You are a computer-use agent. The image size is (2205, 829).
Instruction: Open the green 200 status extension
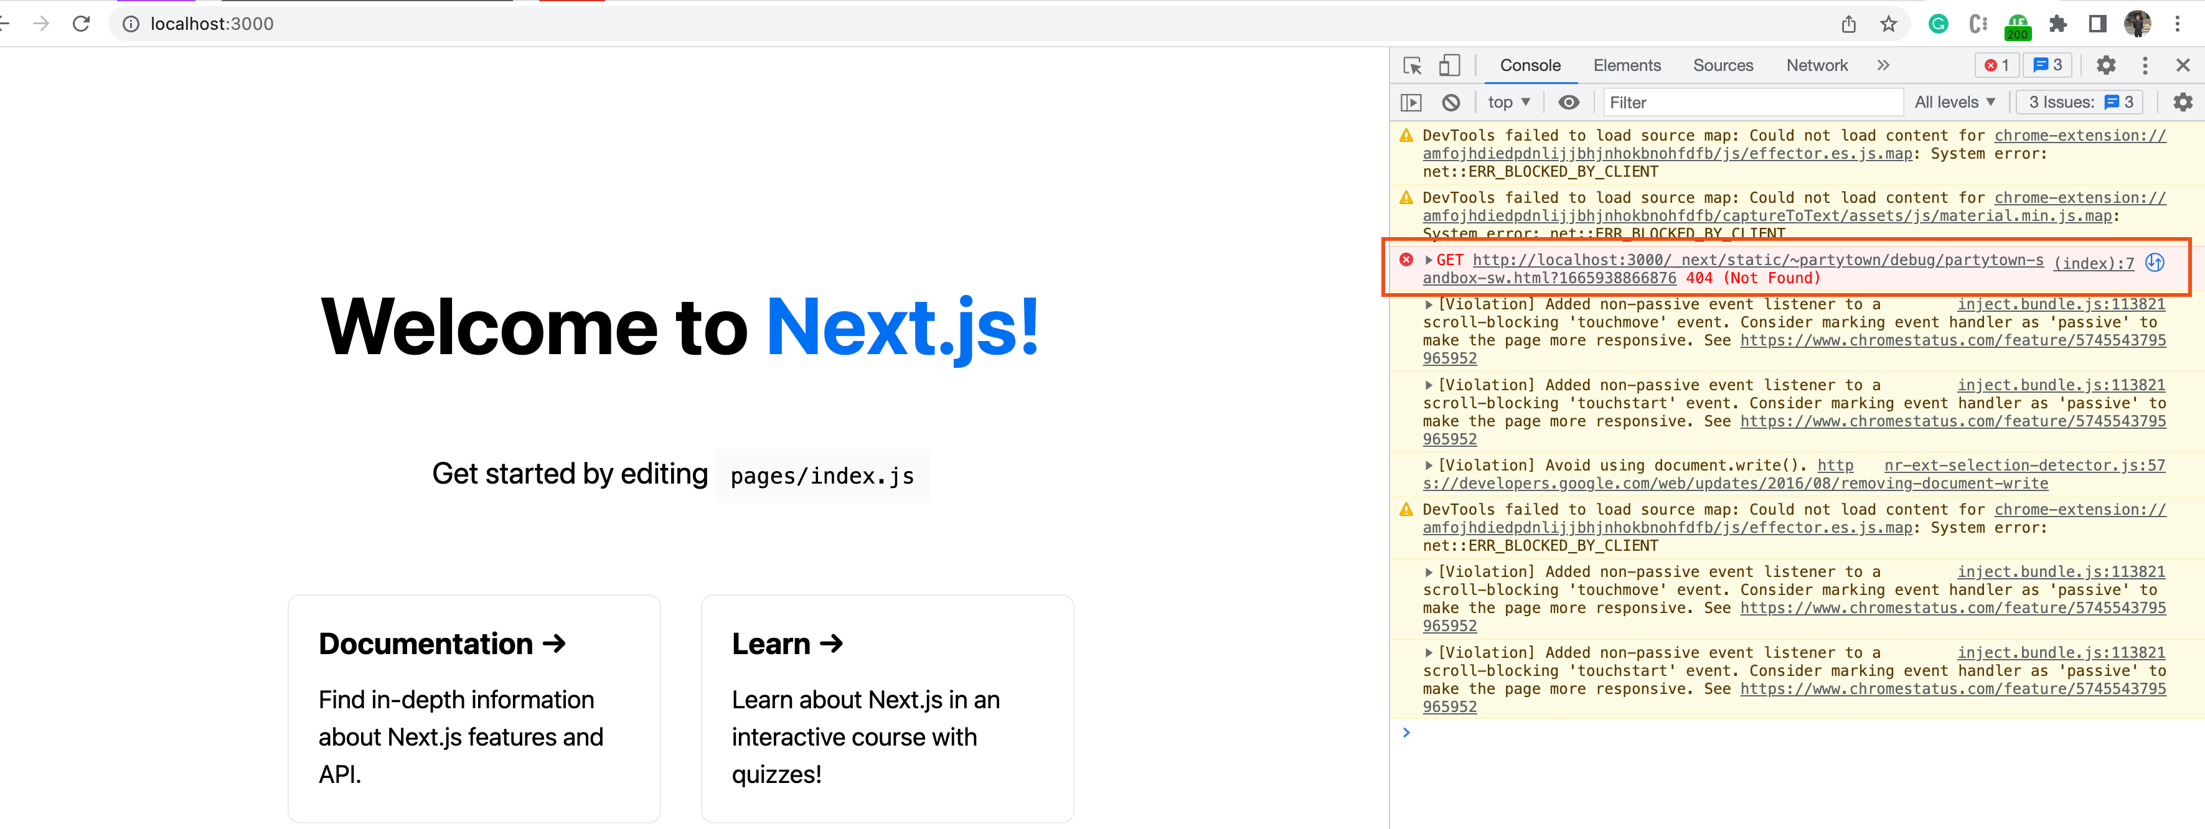2018,26
